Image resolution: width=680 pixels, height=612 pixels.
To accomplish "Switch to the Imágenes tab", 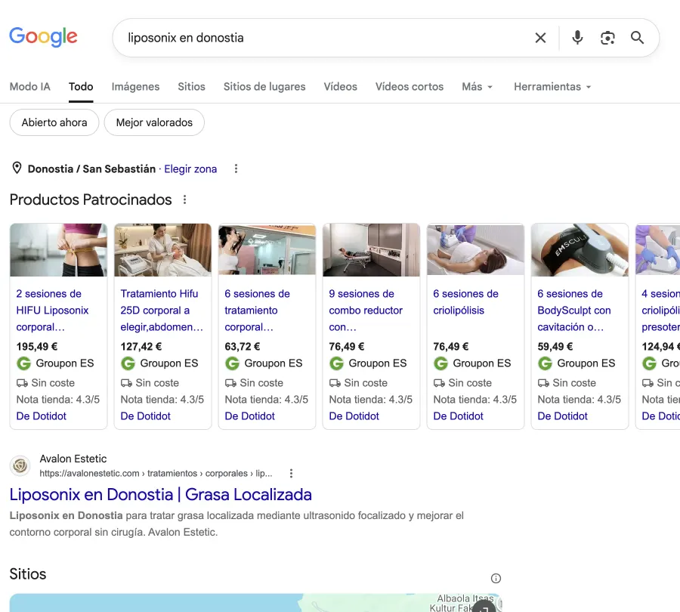I will tap(135, 86).
